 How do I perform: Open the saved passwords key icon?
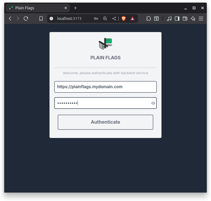pos(96,19)
